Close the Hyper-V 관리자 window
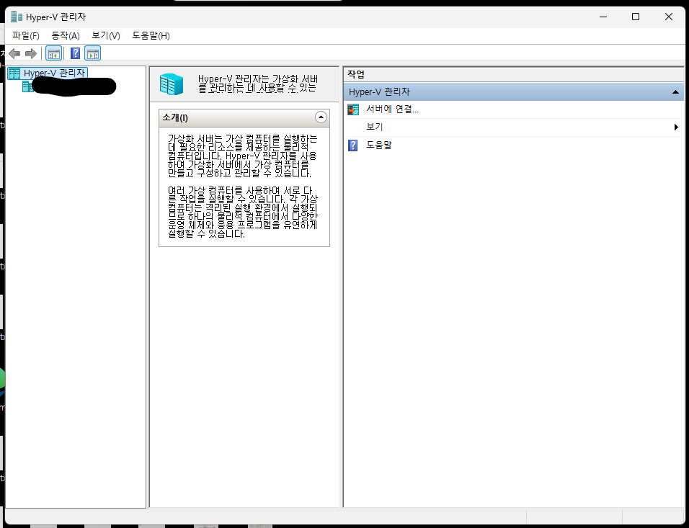The height and width of the screenshot is (528, 689). pyautogui.click(x=668, y=17)
